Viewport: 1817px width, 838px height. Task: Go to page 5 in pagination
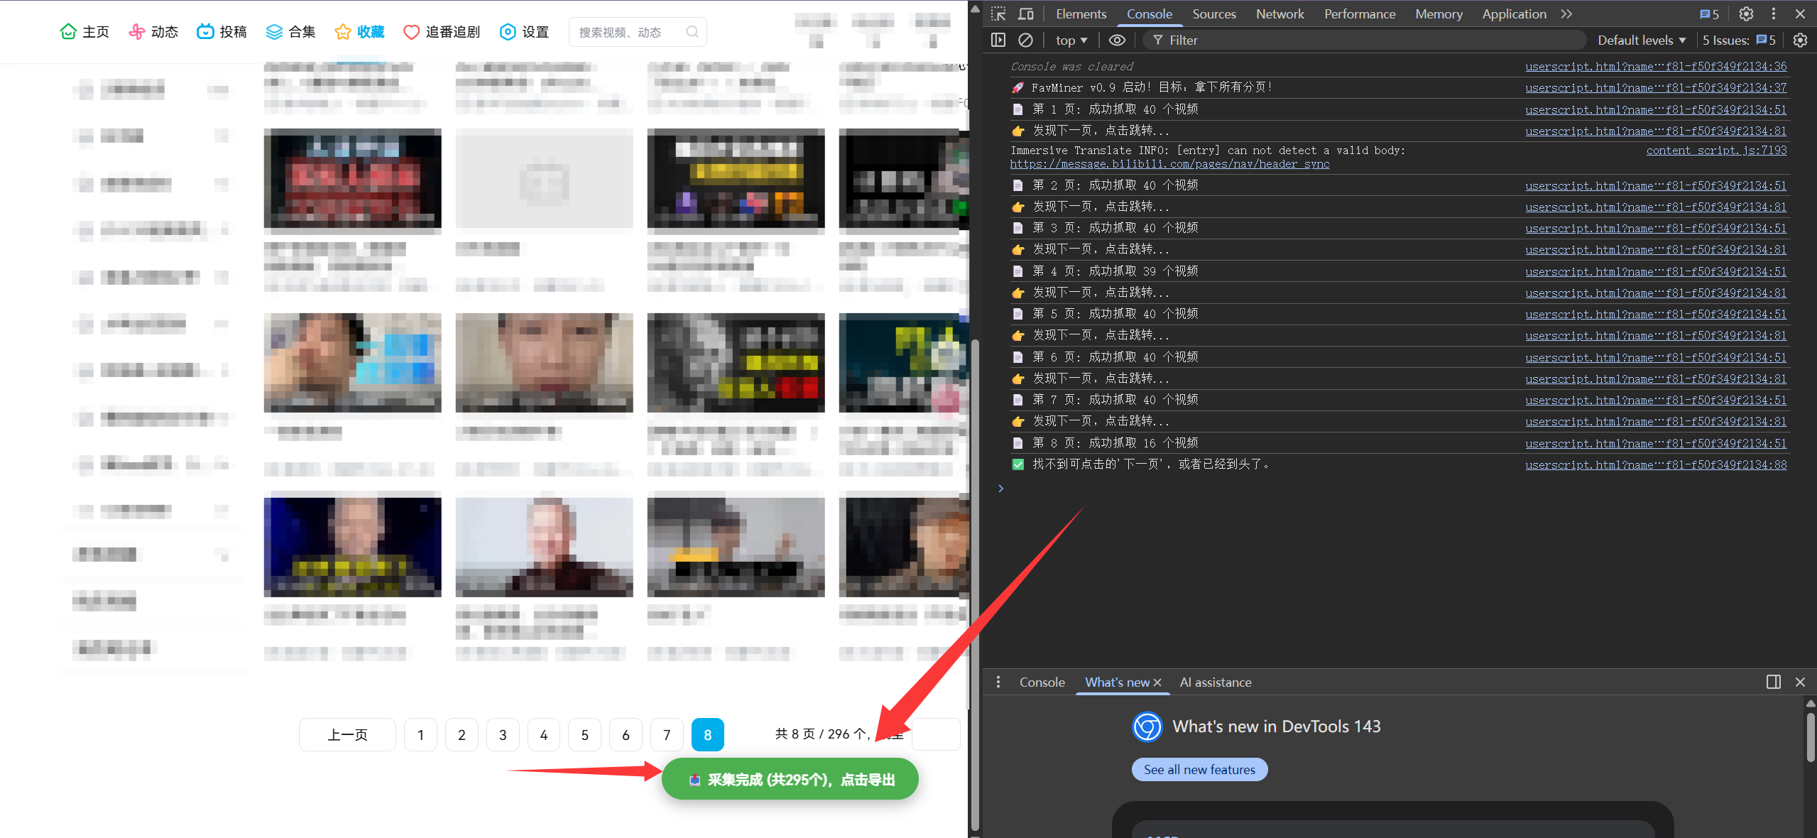pyautogui.click(x=584, y=735)
